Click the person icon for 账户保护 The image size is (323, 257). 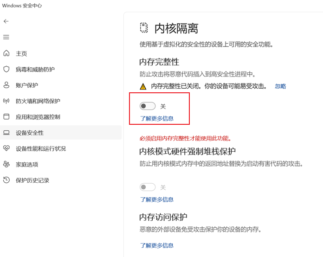click(x=6, y=85)
